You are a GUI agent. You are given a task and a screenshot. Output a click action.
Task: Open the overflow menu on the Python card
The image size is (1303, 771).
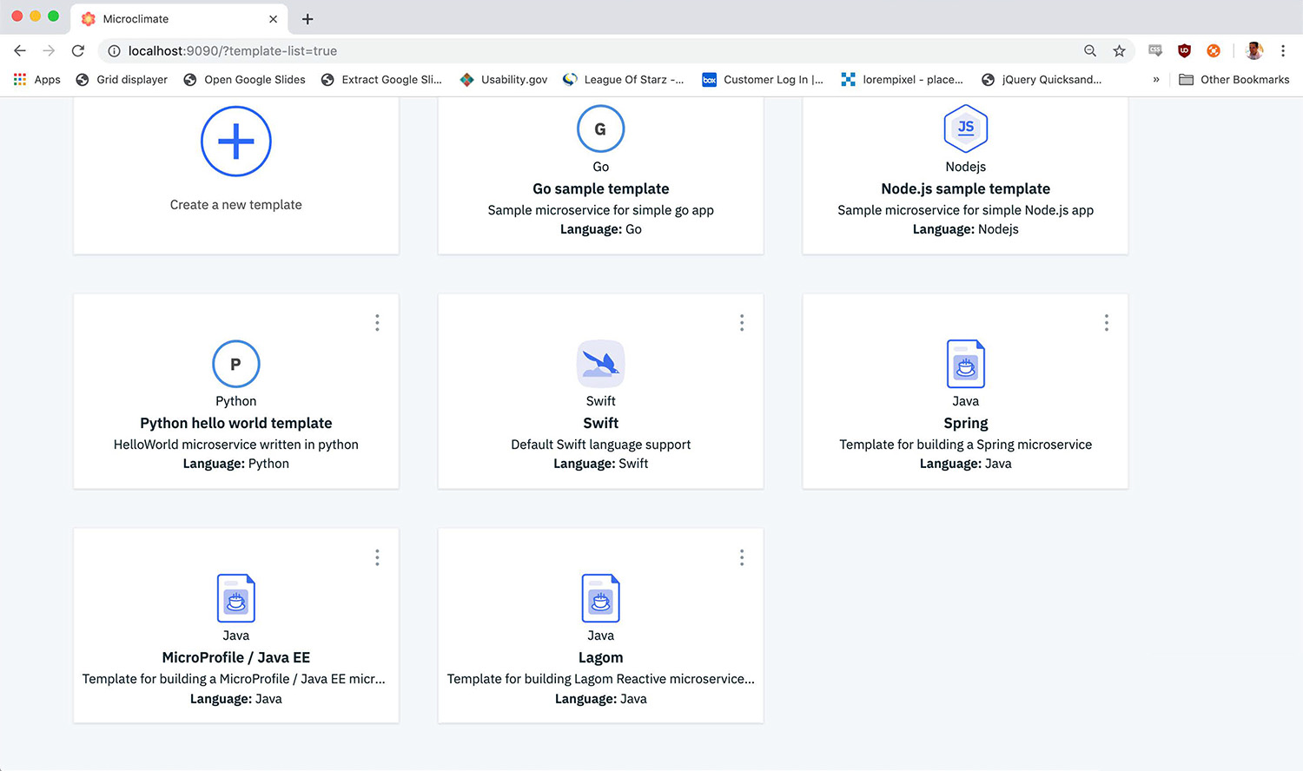point(377,322)
